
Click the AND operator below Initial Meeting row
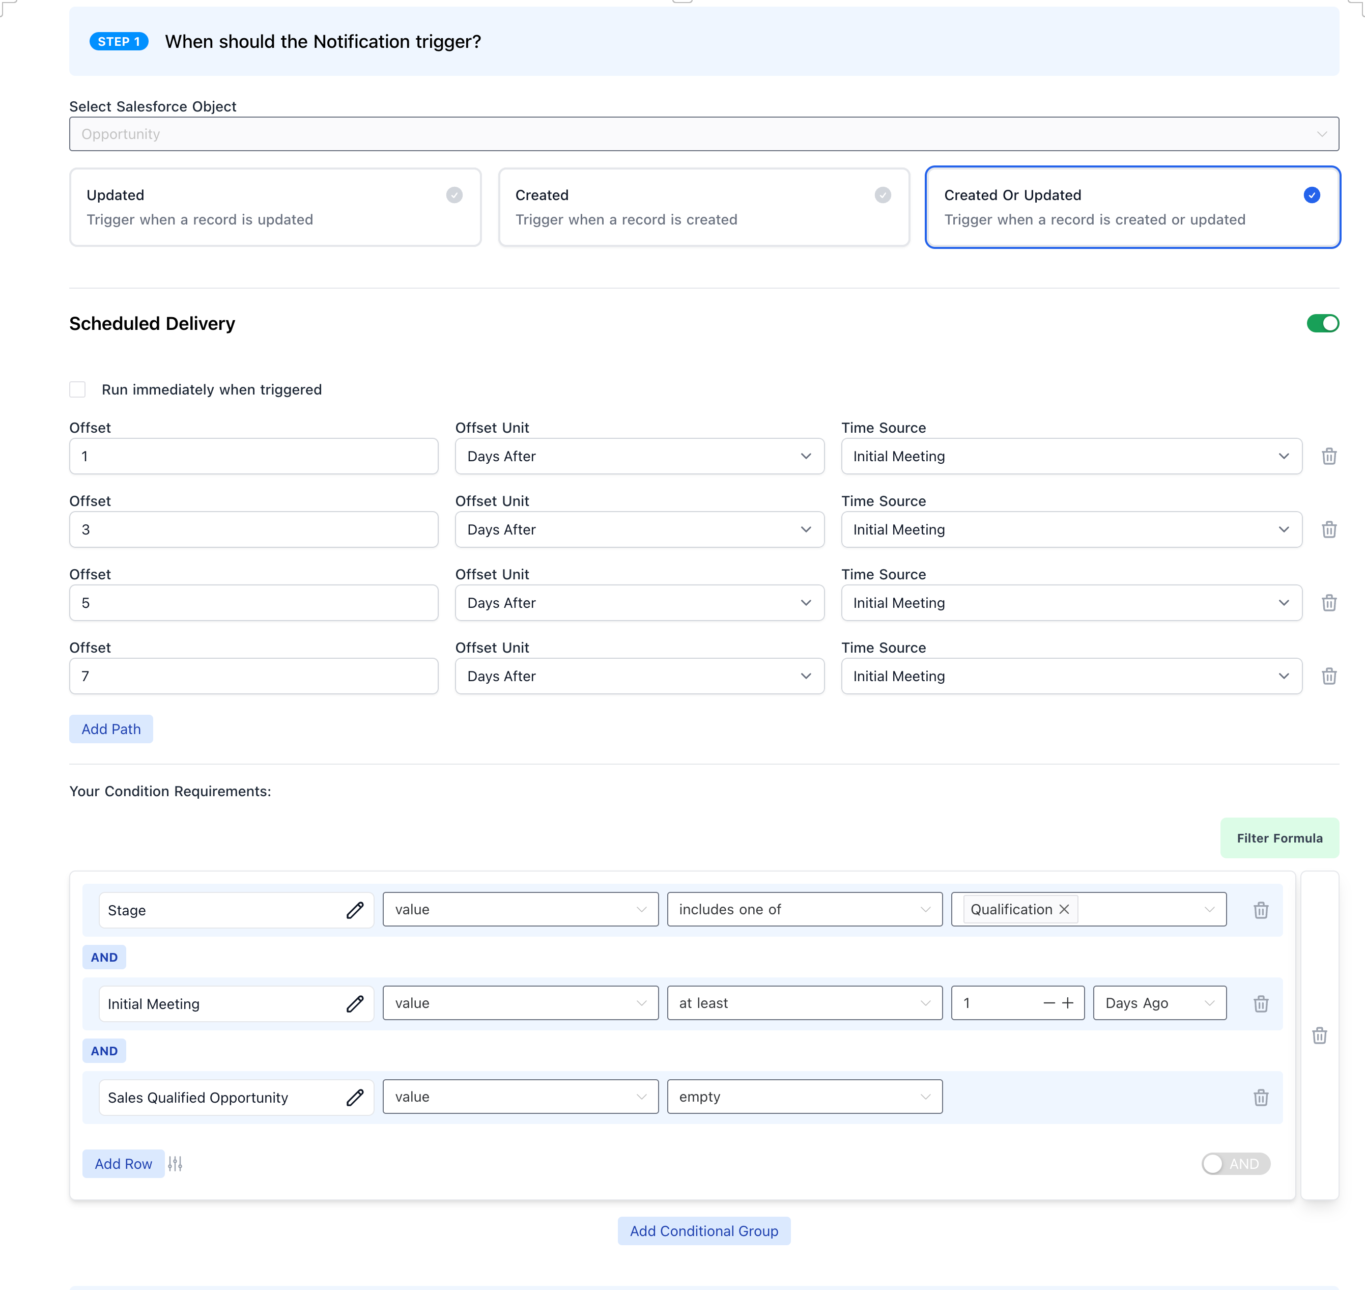pos(104,1051)
